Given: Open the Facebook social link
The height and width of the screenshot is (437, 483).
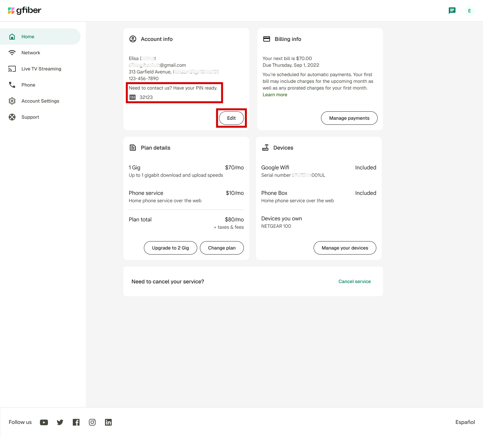Looking at the screenshot, I should coord(76,422).
